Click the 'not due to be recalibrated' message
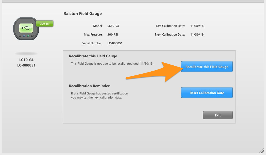This screenshot has height=155, width=266. click(x=112, y=64)
